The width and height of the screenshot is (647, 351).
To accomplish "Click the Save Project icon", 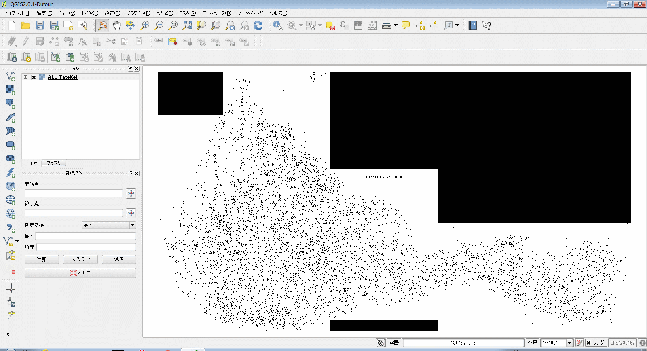I will 40,25.
